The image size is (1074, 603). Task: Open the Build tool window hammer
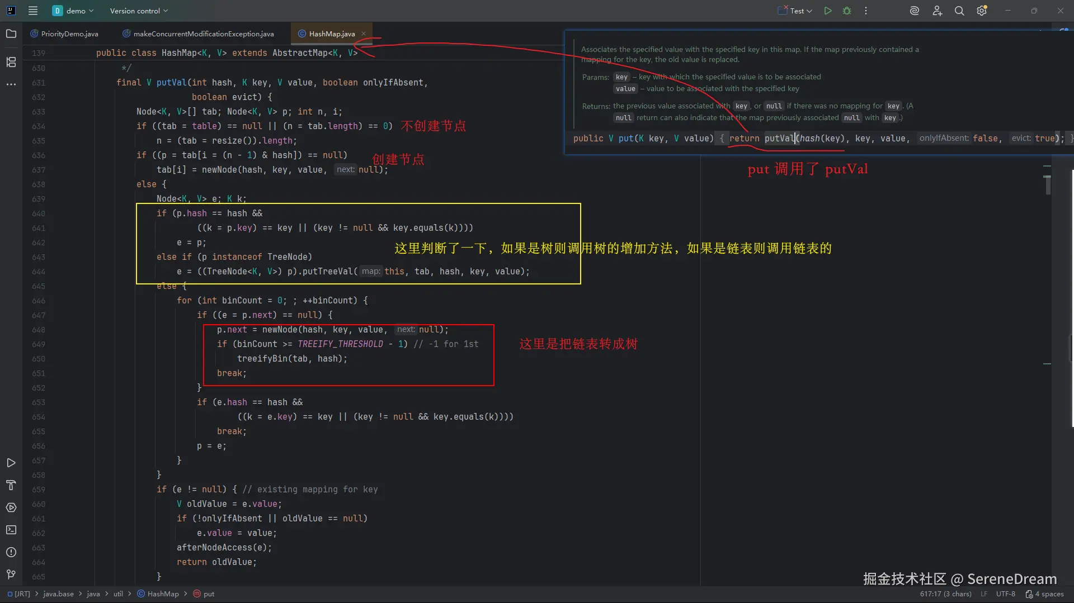11,485
